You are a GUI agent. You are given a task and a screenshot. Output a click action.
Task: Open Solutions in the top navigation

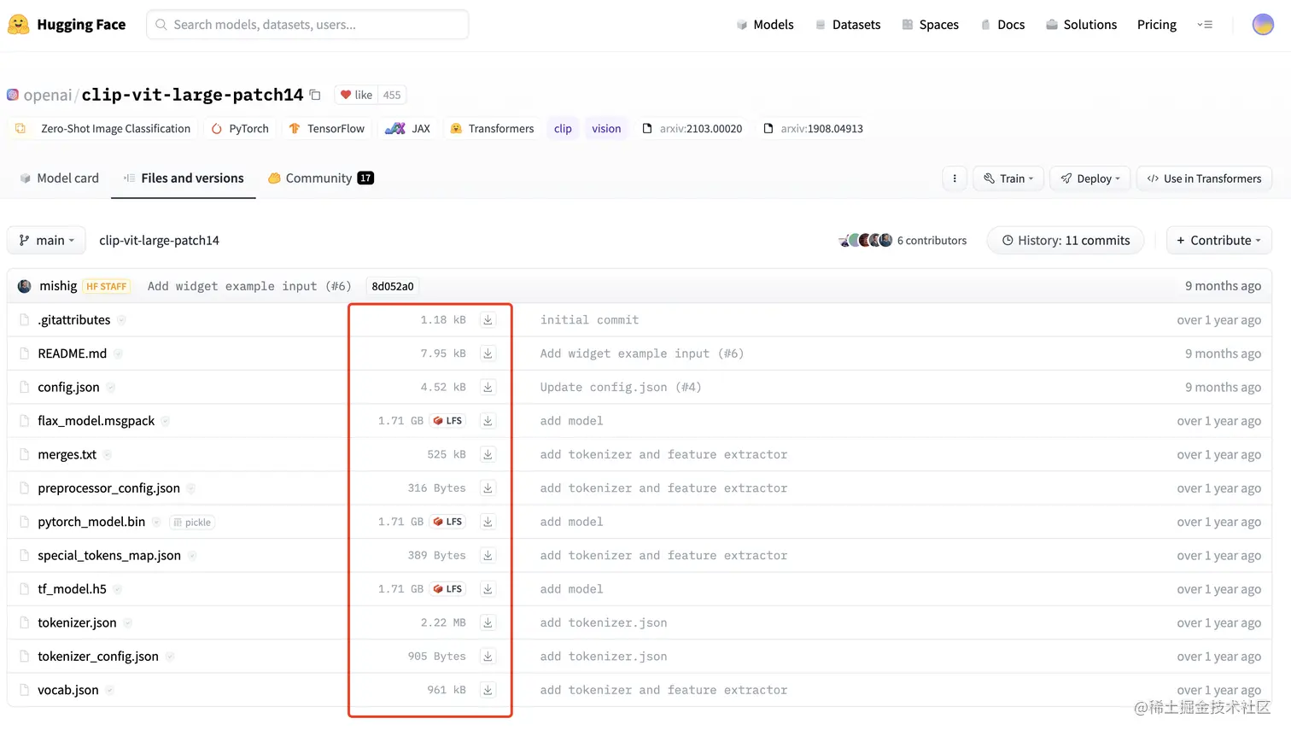click(1082, 25)
